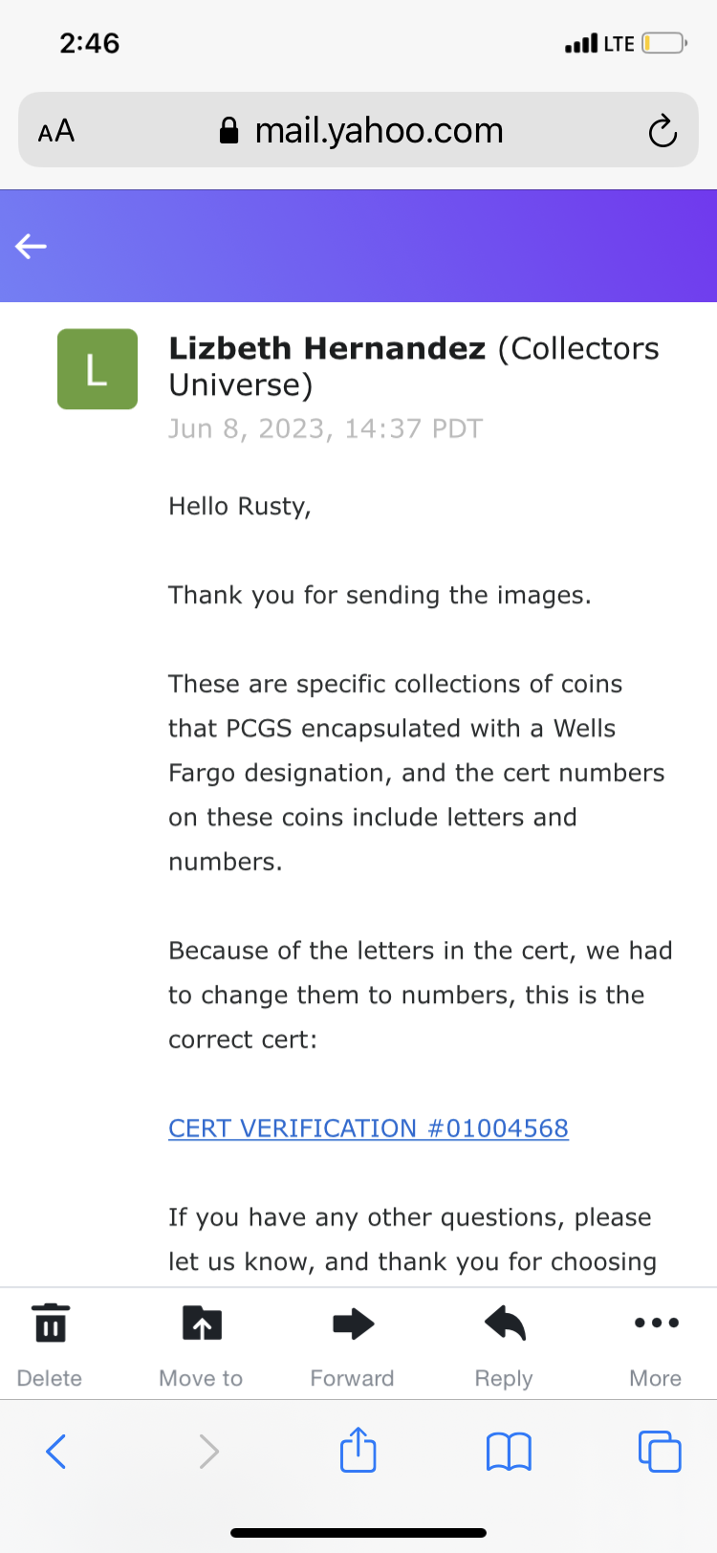Delete this email with trash icon
This screenshot has width=717, height=1553.
50,1323
